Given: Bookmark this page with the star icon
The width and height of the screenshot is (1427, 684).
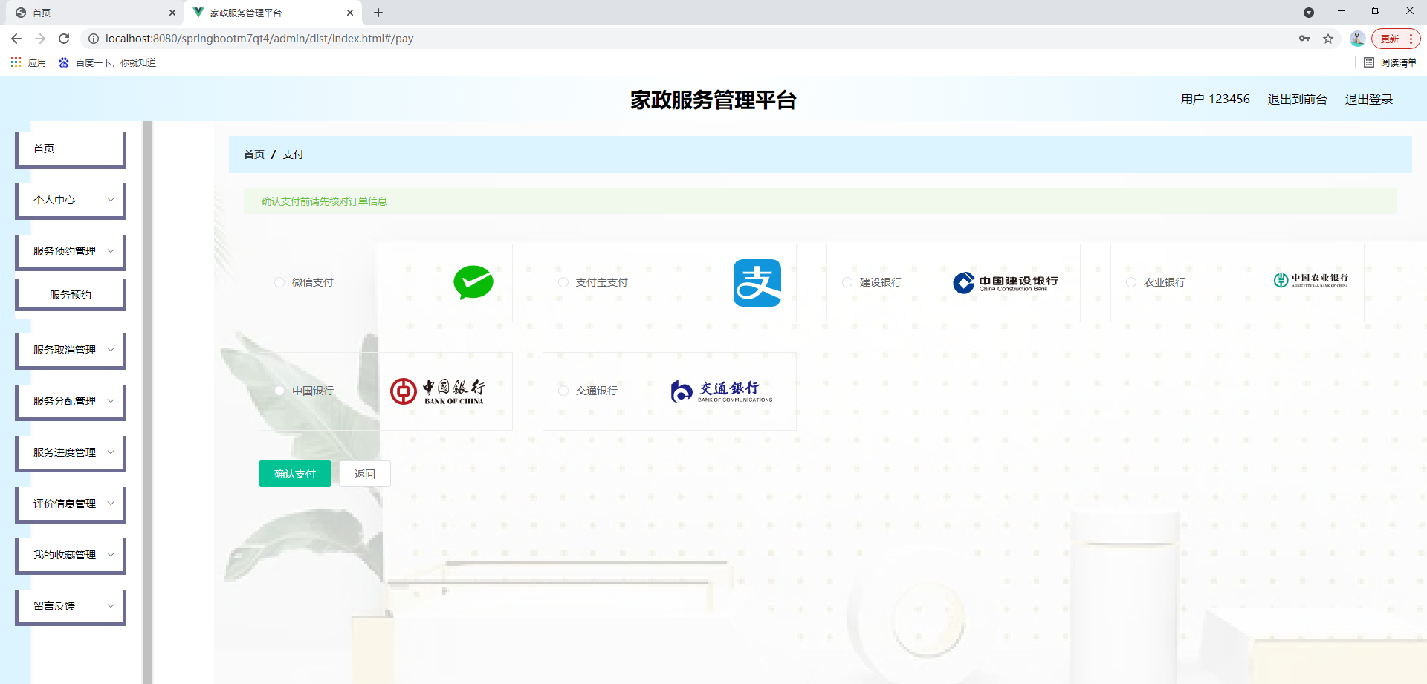Looking at the screenshot, I should [1328, 39].
